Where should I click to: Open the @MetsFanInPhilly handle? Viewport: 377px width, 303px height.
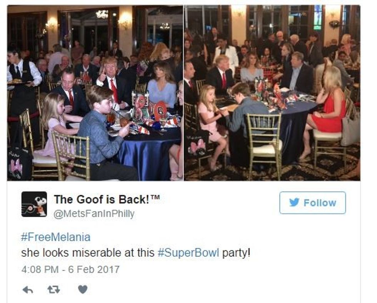[x=94, y=214]
